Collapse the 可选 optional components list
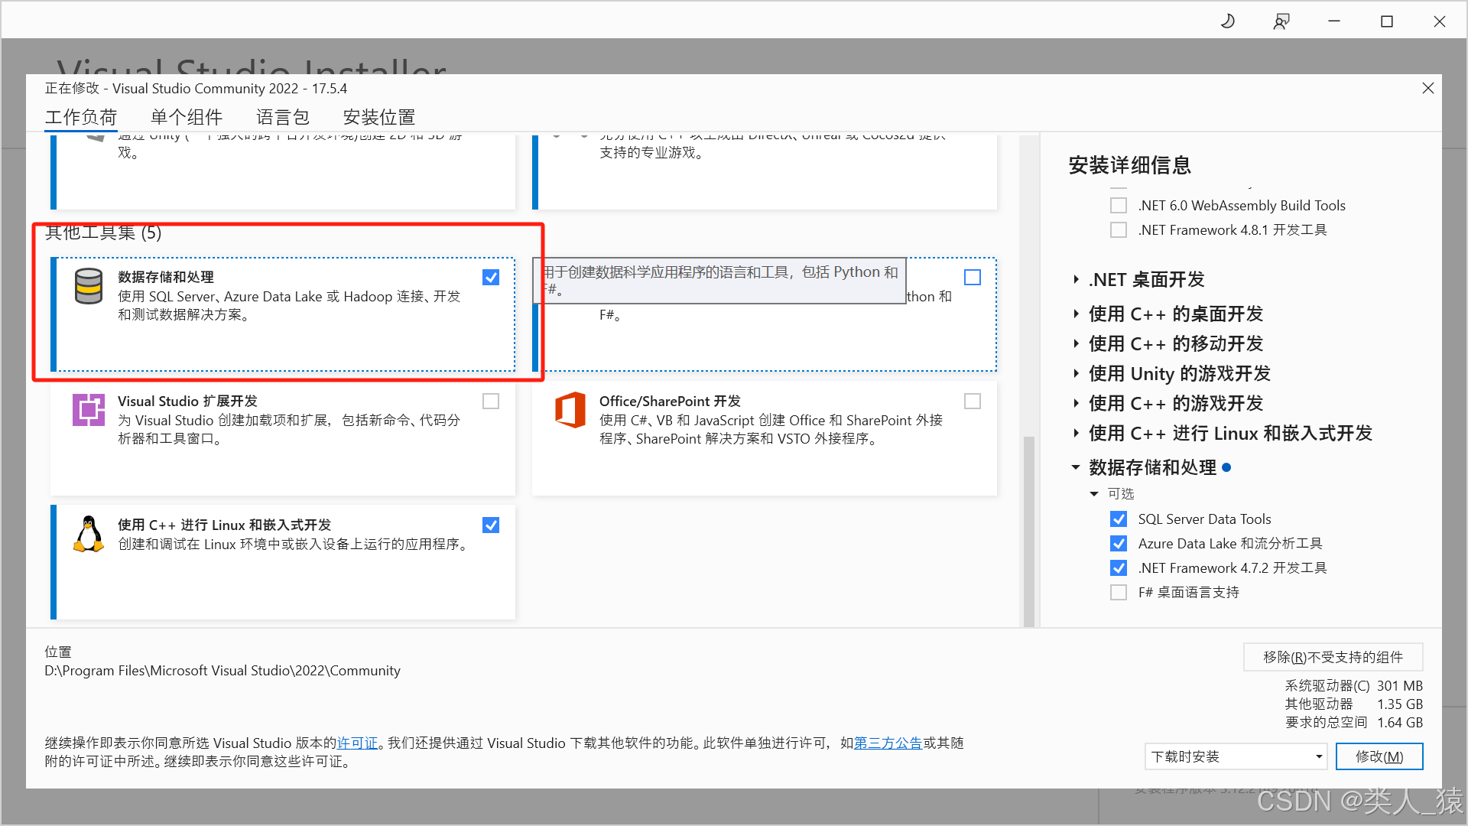1468x826 pixels. pos(1094,494)
